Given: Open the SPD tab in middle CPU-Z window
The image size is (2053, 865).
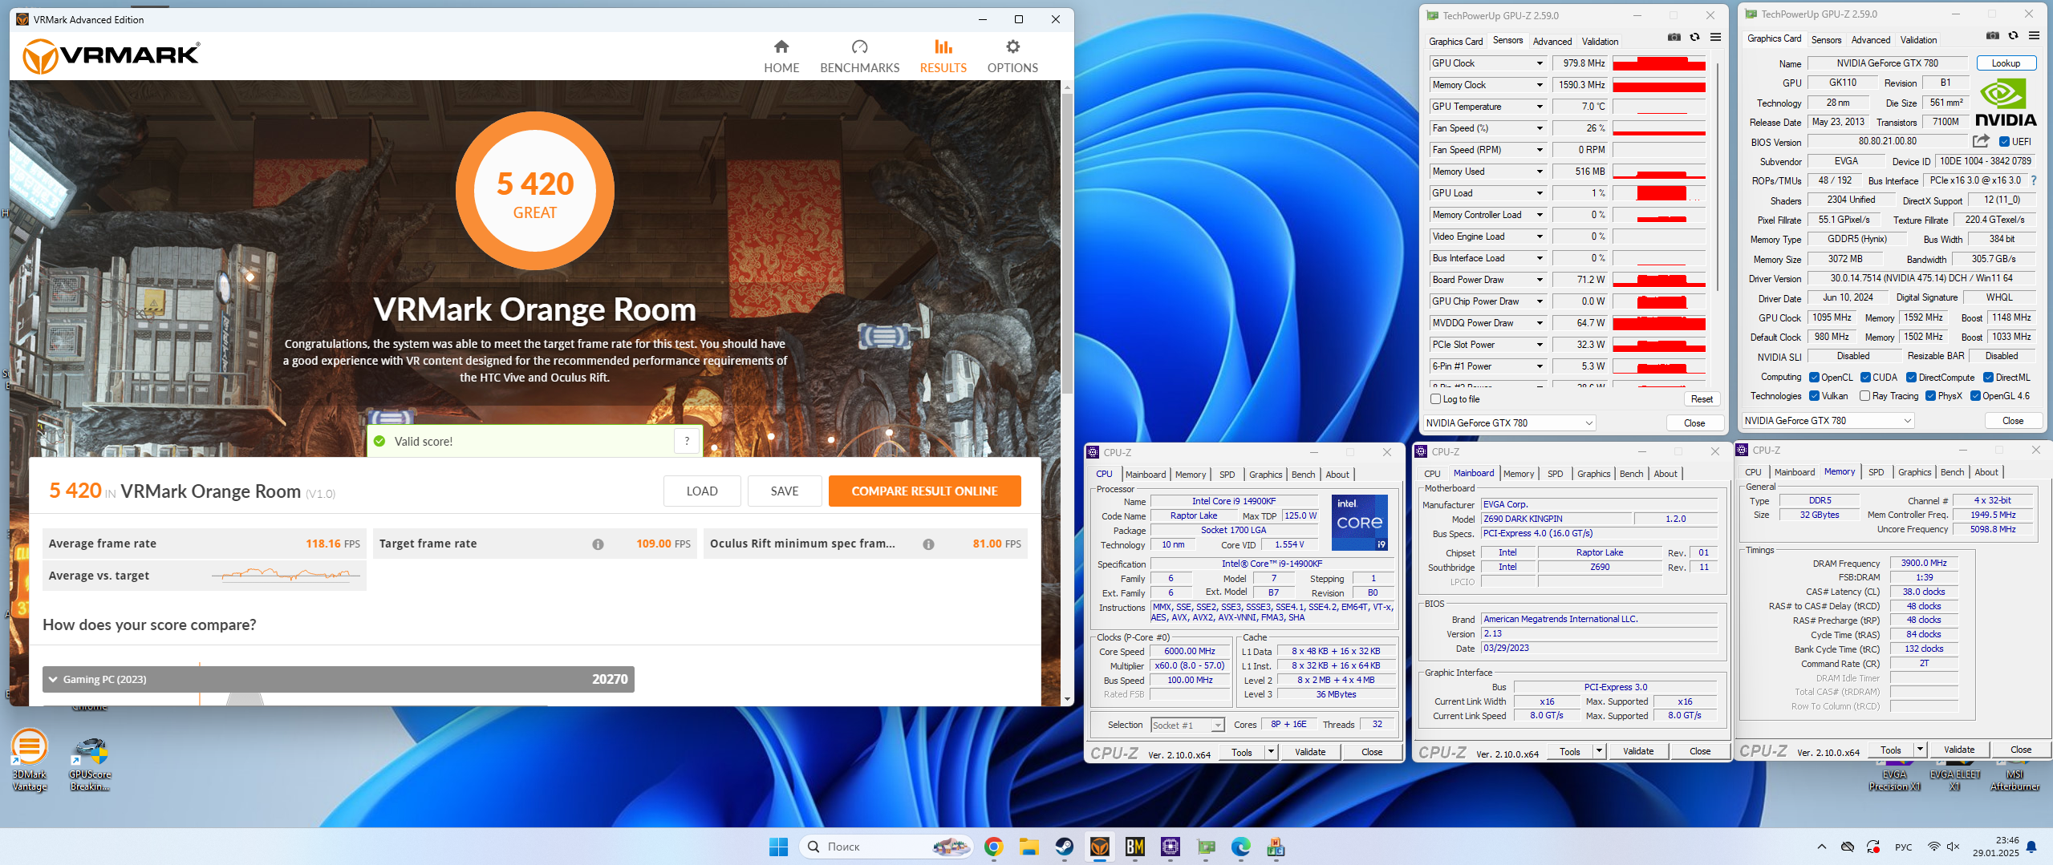Looking at the screenshot, I should 1555,474.
